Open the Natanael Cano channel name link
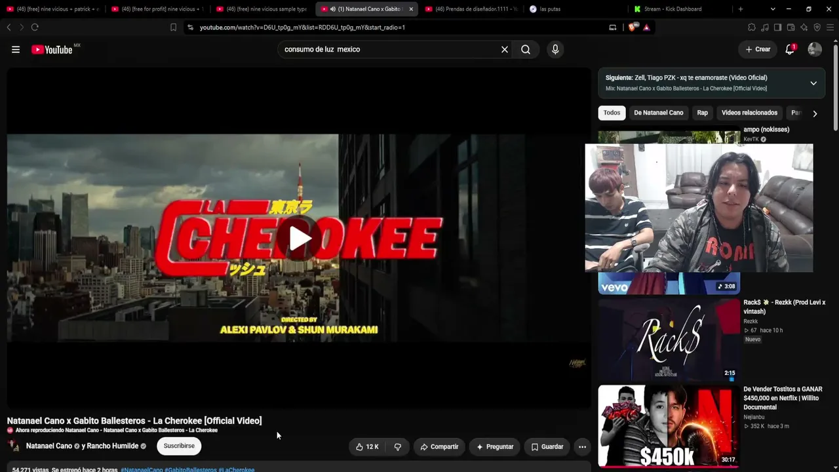 click(49, 446)
